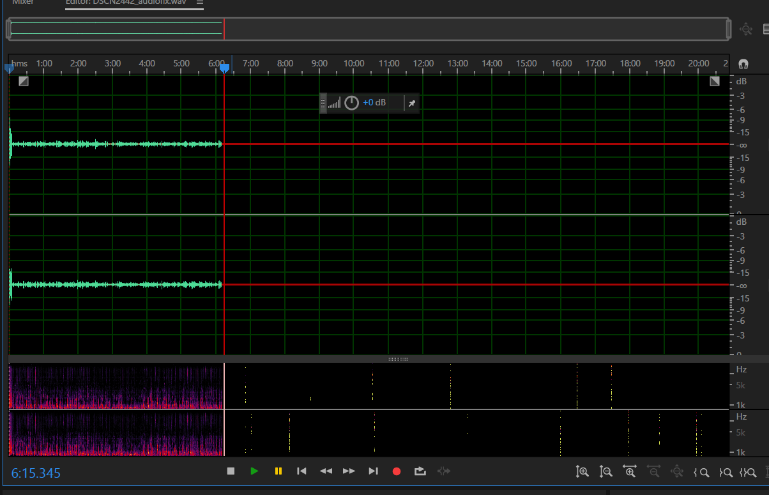Zoom in at out point

[725, 473]
